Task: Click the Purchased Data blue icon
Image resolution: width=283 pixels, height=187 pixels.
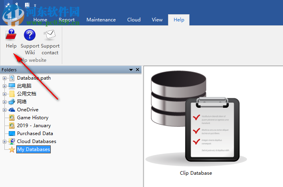Action: [x=12, y=134]
